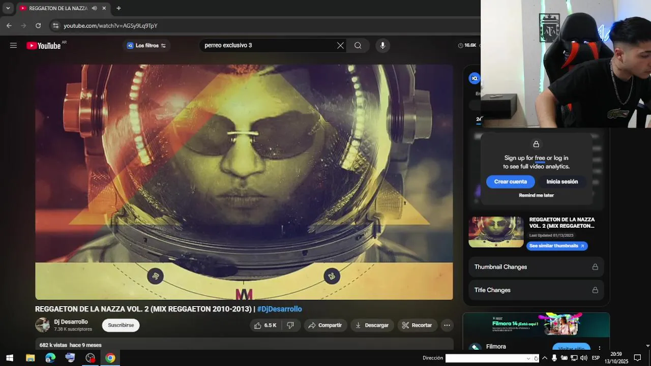651x366 pixels.
Task: Open the YouTube hamburger guide menu
Action: 13,45
